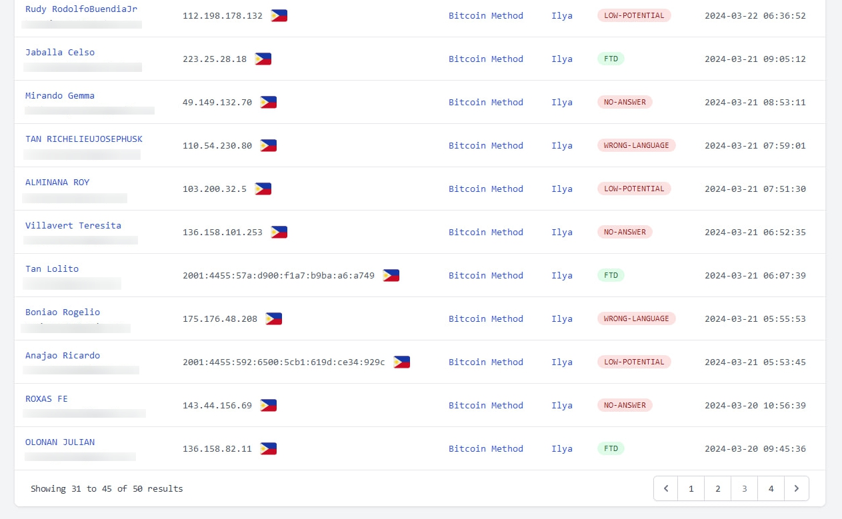
Task: Click the flag icon next to 49.149.132.70
Action: click(268, 102)
